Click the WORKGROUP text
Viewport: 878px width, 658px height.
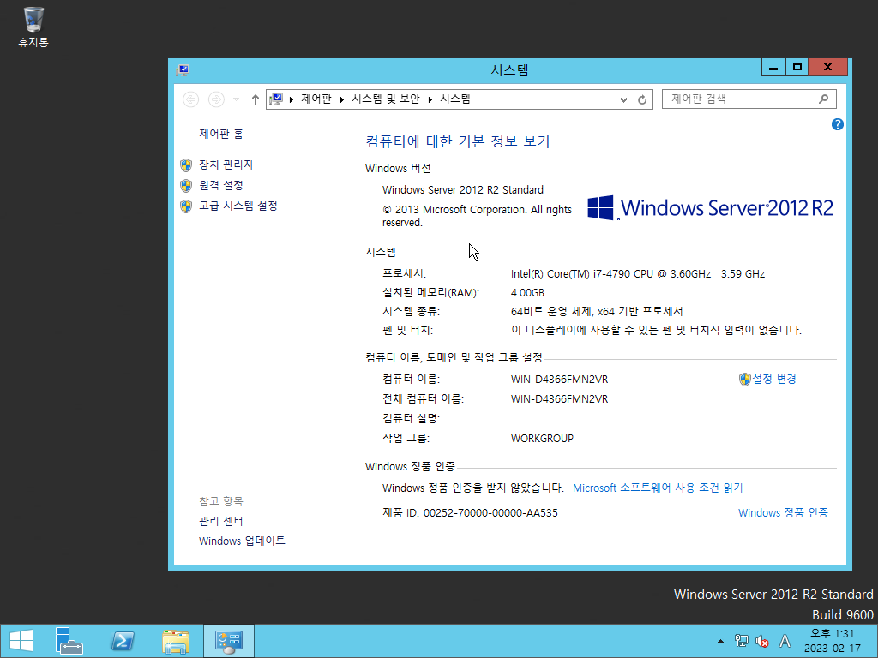coord(542,438)
